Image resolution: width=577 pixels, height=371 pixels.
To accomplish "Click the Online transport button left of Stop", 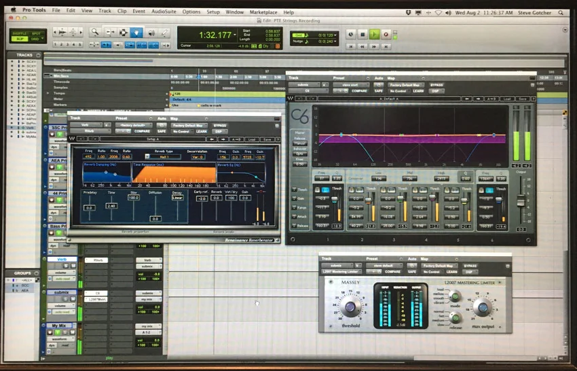I will tap(351, 35).
